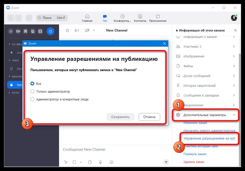Click the Покинуть канал link
Image resolution: width=245 pixels, height=171 pixels.
coord(195,154)
